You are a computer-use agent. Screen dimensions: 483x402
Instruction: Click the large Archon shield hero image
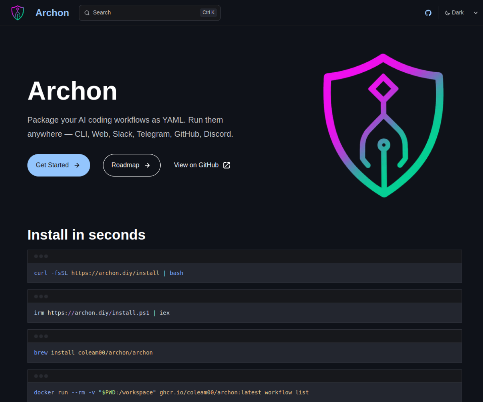point(383,126)
